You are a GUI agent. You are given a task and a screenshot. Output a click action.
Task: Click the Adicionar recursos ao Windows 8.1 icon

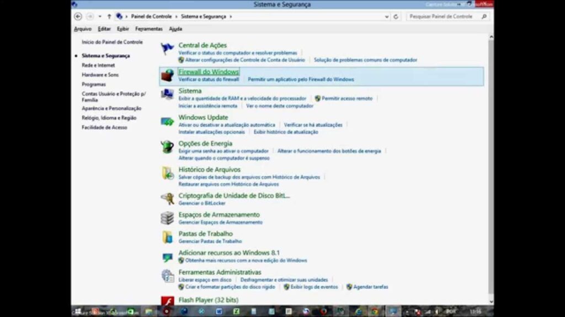[x=167, y=256]
